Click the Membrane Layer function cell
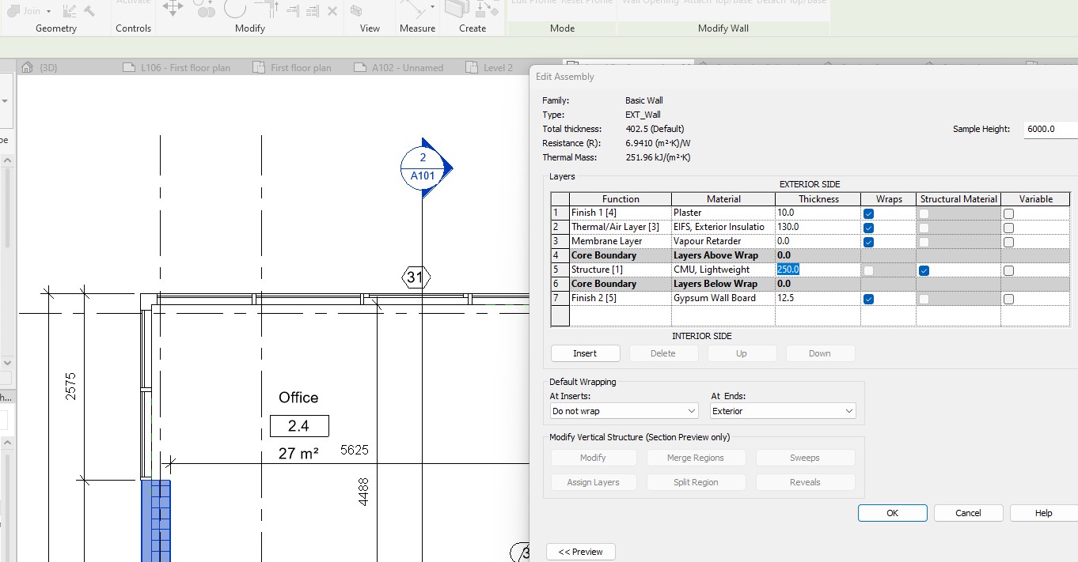Screen dimensions: 1078x562 click(621, 241)
